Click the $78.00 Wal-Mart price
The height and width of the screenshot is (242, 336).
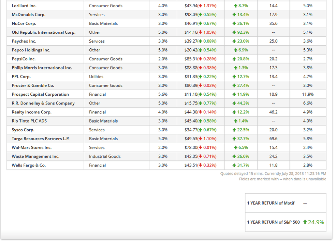191,148
